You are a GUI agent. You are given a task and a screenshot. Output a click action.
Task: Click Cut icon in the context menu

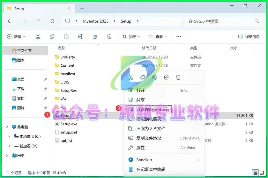click(131, 77)
